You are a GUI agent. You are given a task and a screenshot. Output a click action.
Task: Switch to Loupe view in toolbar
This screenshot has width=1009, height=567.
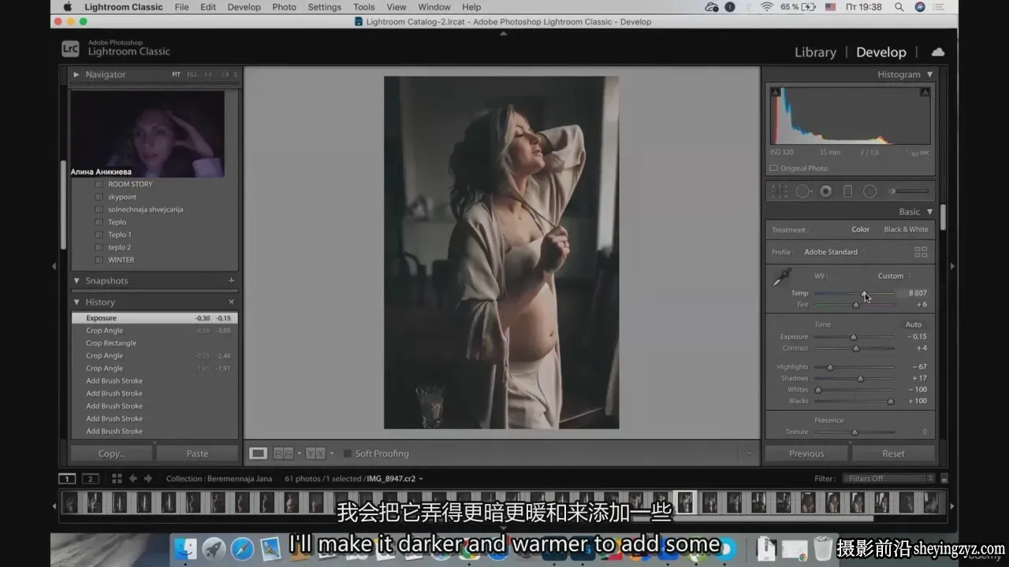258,454
